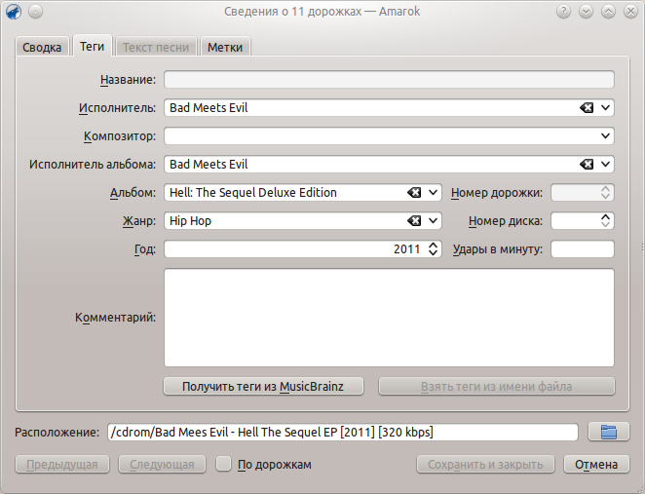This screenshot has width=645, height=494.
Task: Select the Теги tab
Action: (93, 46)
